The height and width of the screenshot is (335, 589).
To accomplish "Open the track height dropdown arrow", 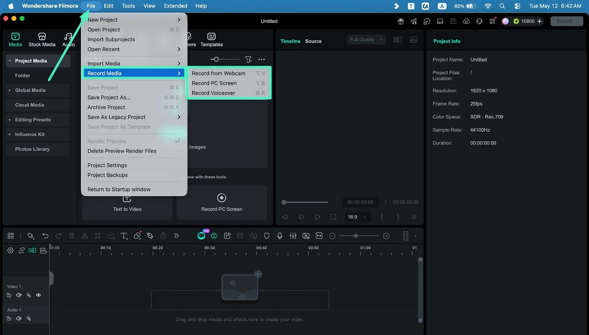I will click(x=415, y=236).
